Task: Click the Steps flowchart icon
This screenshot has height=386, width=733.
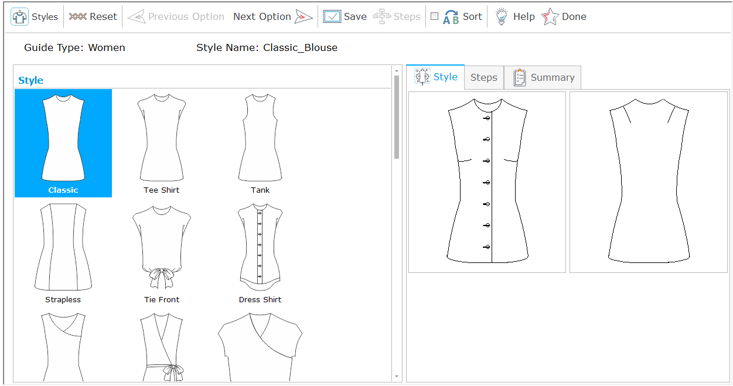Action: 382,16
